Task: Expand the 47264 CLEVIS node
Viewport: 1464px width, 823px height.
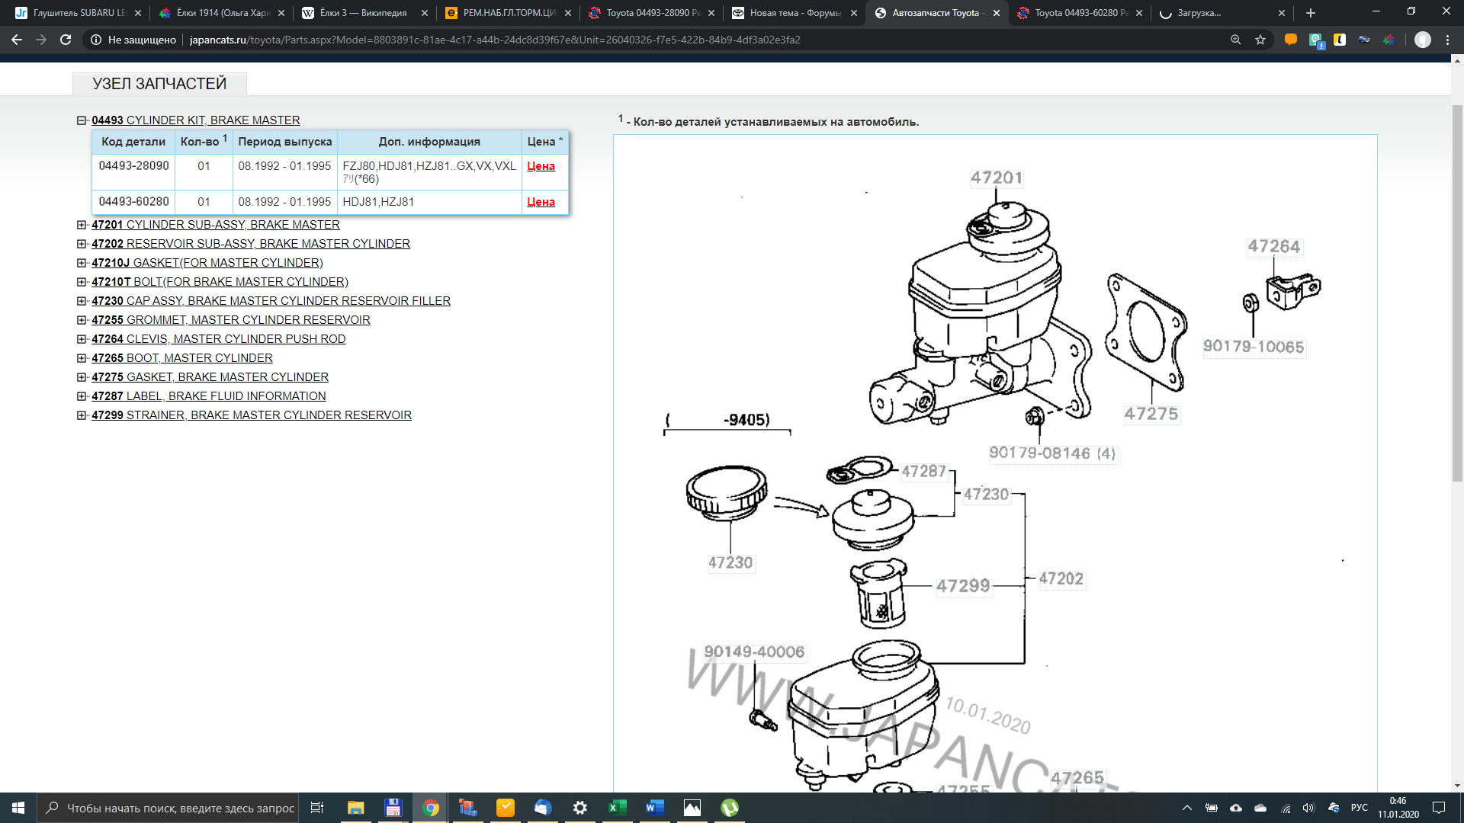Action: click(82, 339)
